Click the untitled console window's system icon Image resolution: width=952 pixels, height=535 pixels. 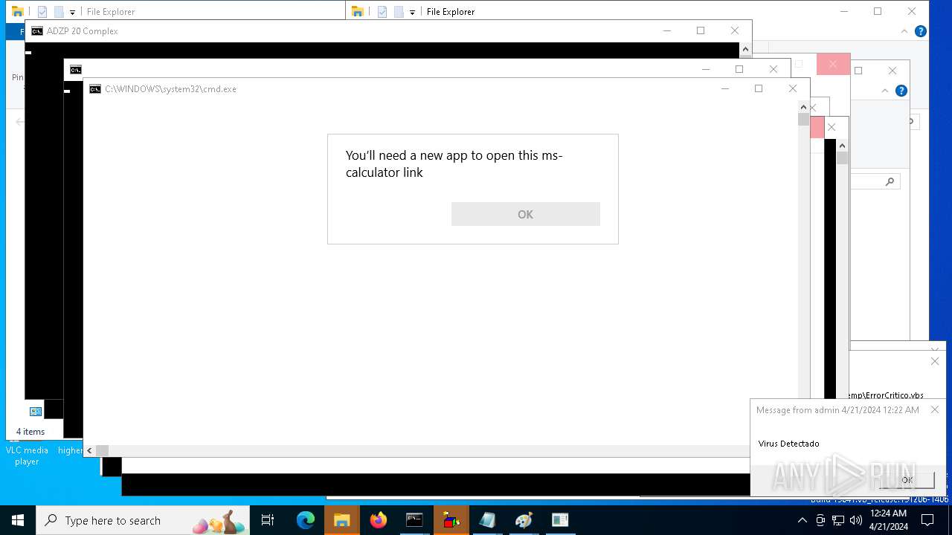pyautogui.click(x=76, y=70)
